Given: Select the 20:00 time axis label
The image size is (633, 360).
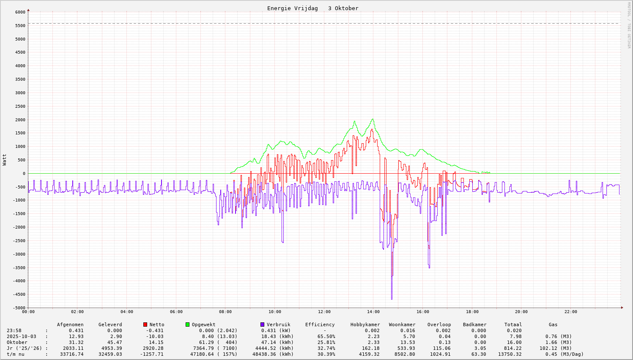Looking at the screenshot, I should pyautogui.click(x=521, y=312).
